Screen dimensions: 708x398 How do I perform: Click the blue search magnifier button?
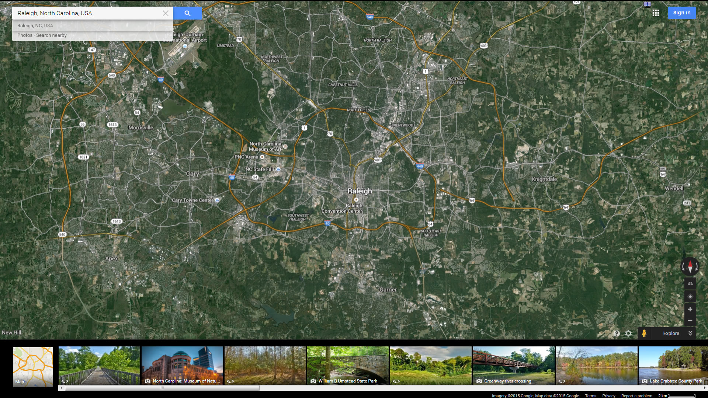[187, 13]
